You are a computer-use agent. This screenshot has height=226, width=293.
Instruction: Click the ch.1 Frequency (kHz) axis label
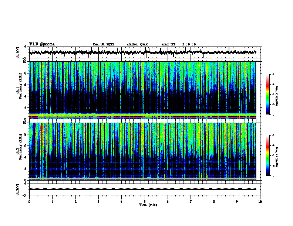(x=19, y=90)
